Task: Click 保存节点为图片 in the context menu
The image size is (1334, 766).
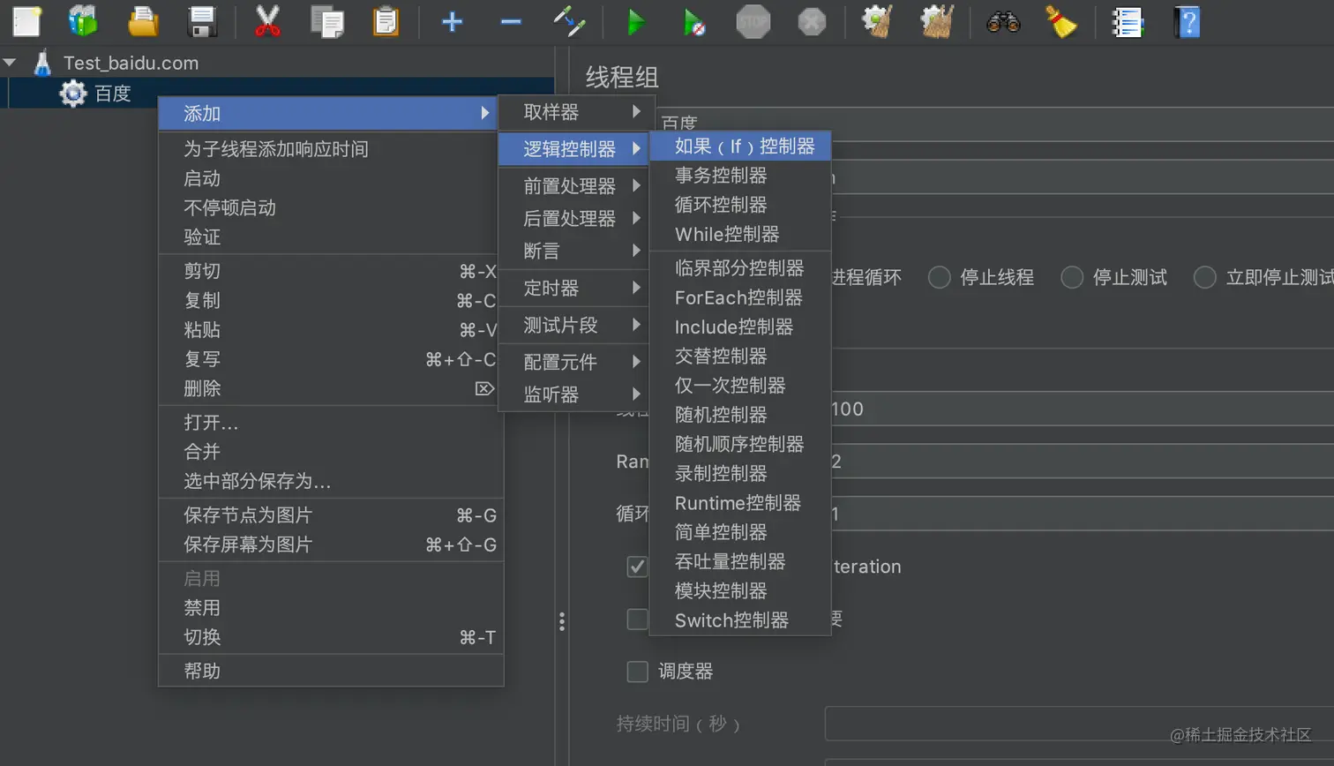Action: (331, 515)
